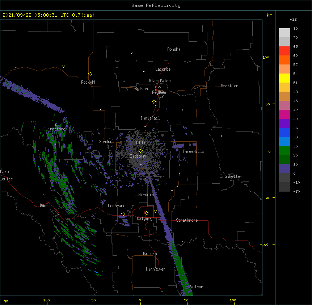Click the Lacombe city label
312x305 pixels.
tap(163, 69)
